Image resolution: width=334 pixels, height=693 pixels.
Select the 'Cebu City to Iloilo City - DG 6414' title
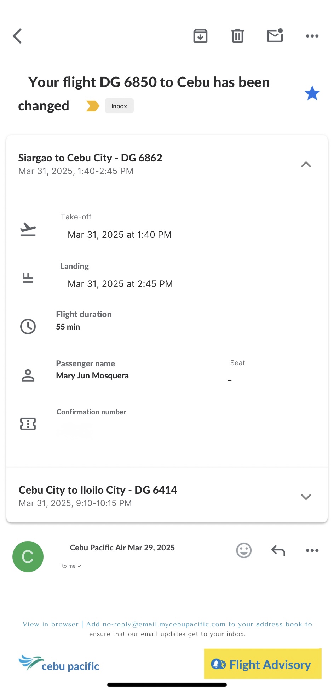click(98, 490)
